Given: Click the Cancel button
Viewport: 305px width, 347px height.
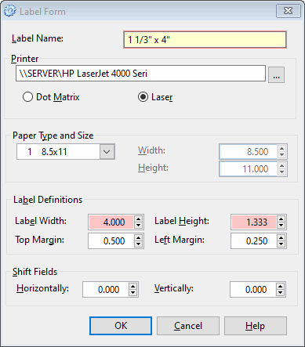Looking at the screenshot, I should click(x=188, y=326).
